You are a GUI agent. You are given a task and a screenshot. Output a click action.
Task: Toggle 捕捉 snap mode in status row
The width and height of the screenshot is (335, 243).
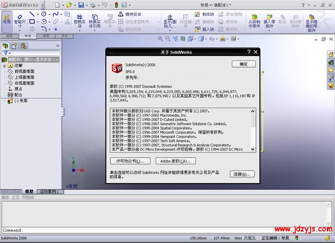pyautogui.click(x=5, y=197)
